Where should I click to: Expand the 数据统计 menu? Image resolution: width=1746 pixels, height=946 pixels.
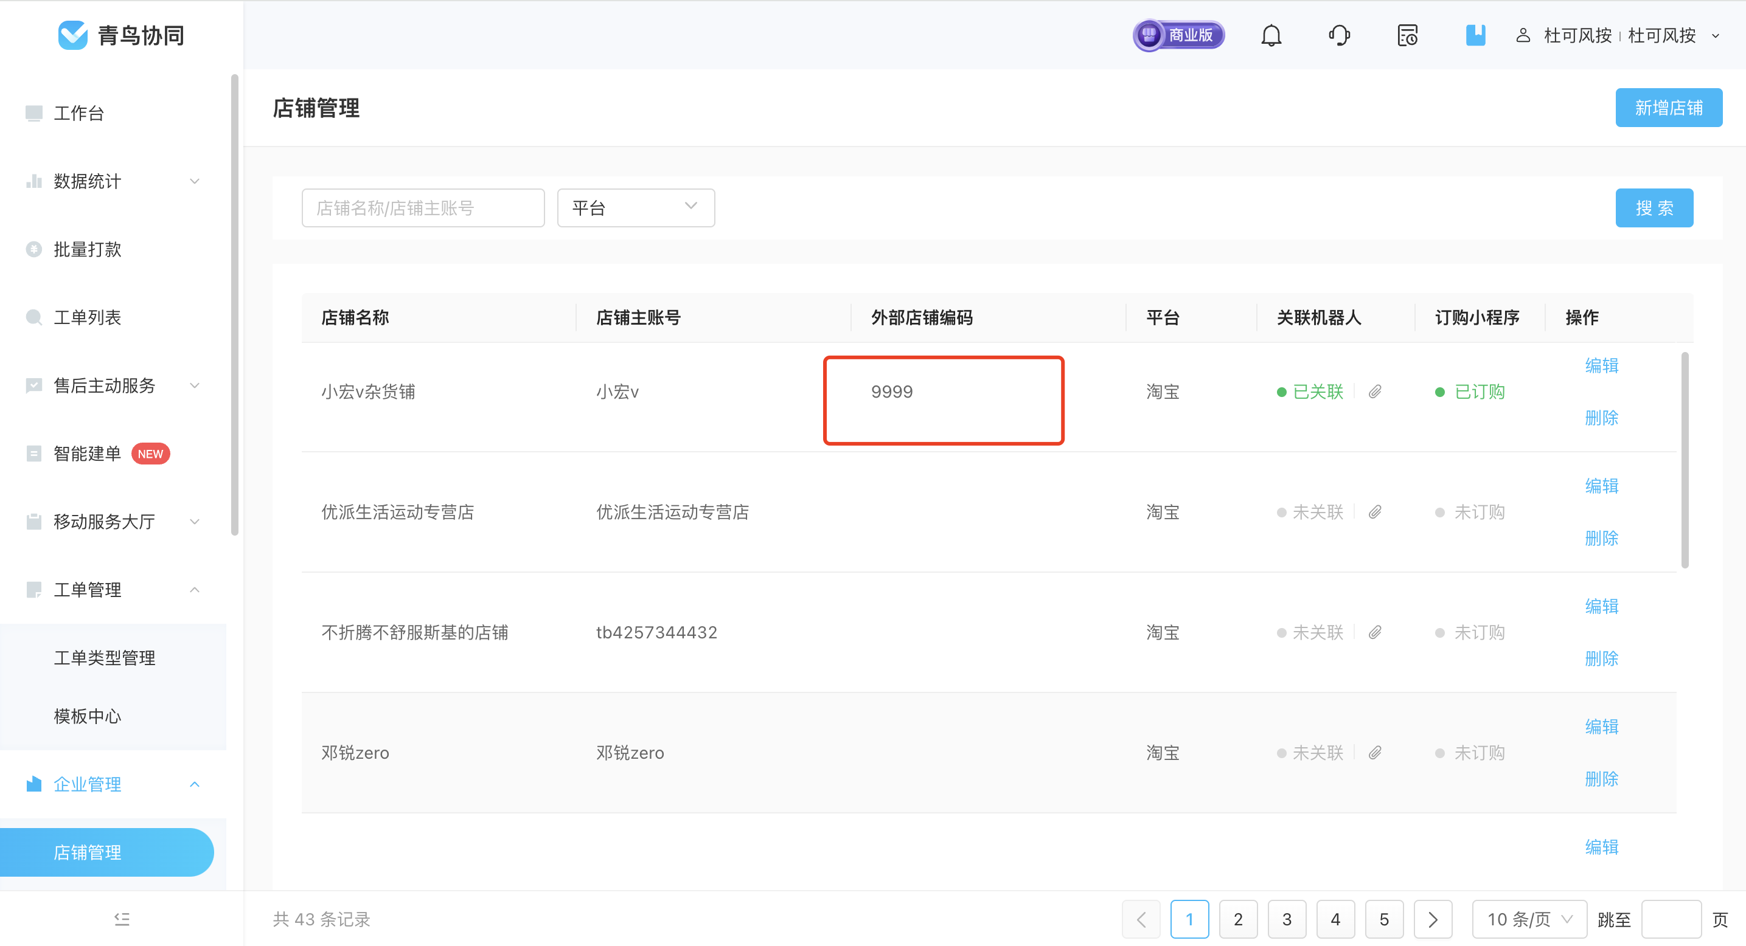195,181
